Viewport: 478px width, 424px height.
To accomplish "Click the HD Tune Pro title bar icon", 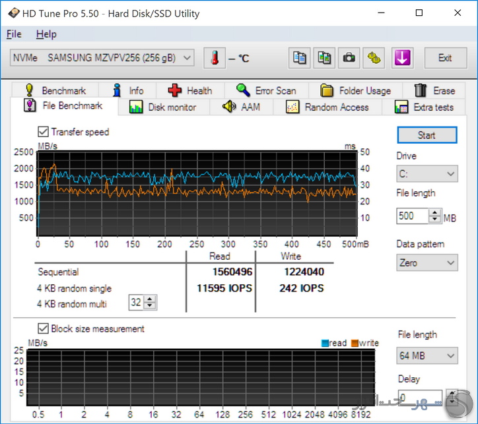I will (13, 13).
